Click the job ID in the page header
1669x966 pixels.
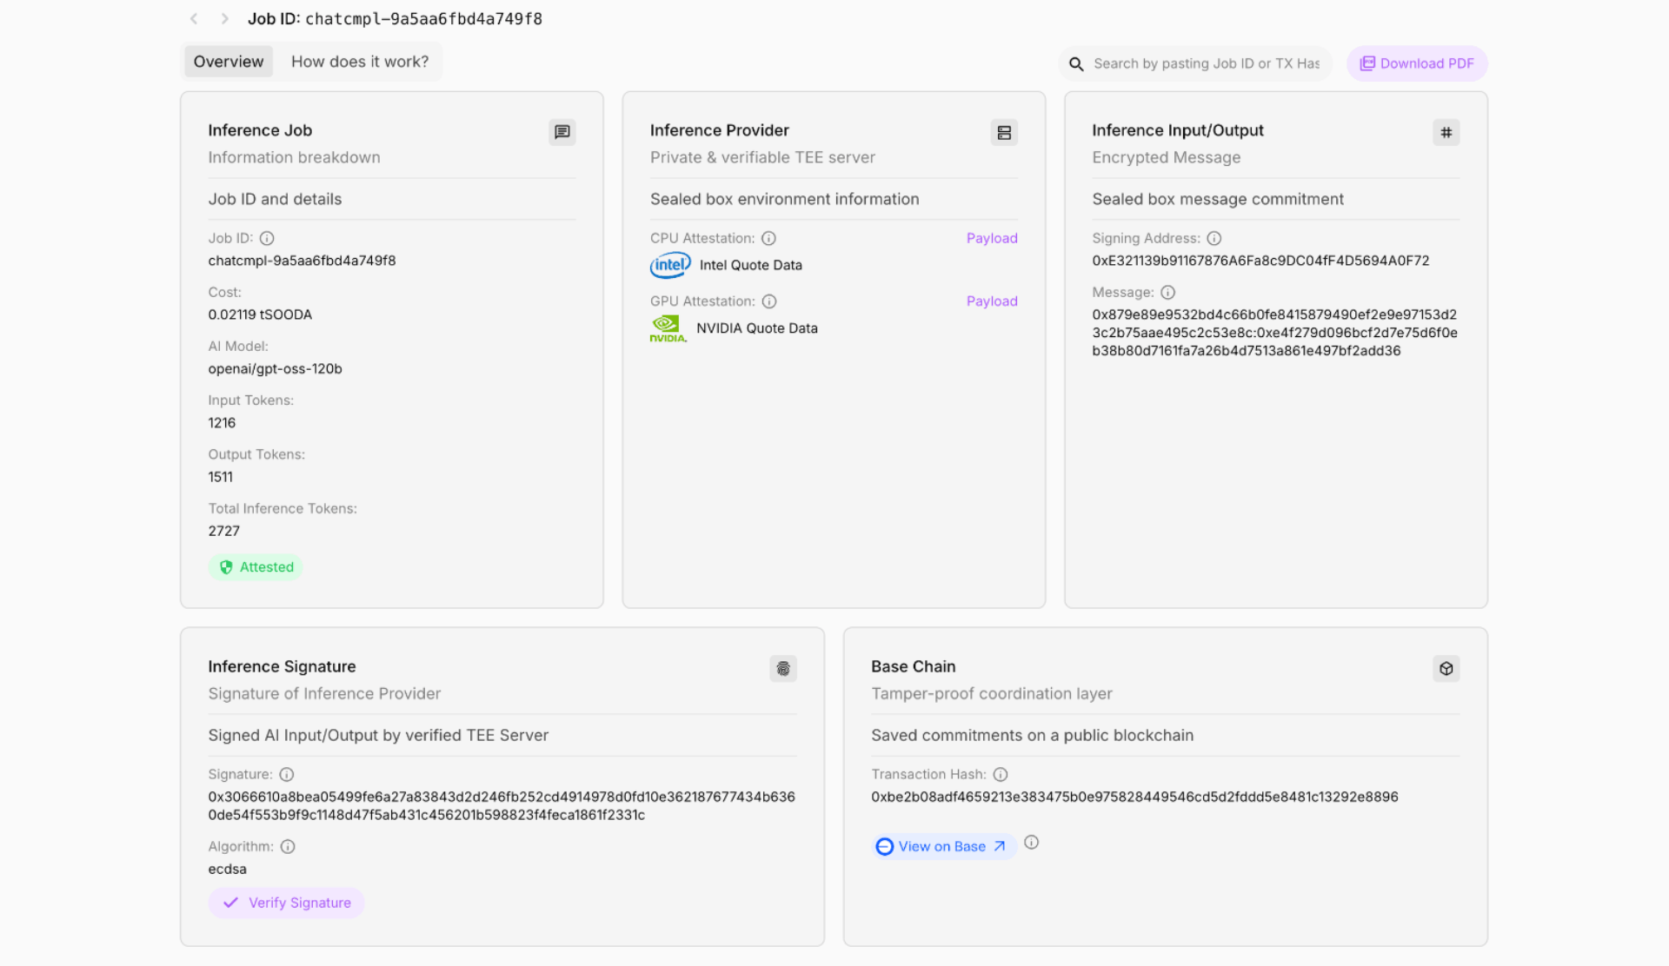point(423,18)
